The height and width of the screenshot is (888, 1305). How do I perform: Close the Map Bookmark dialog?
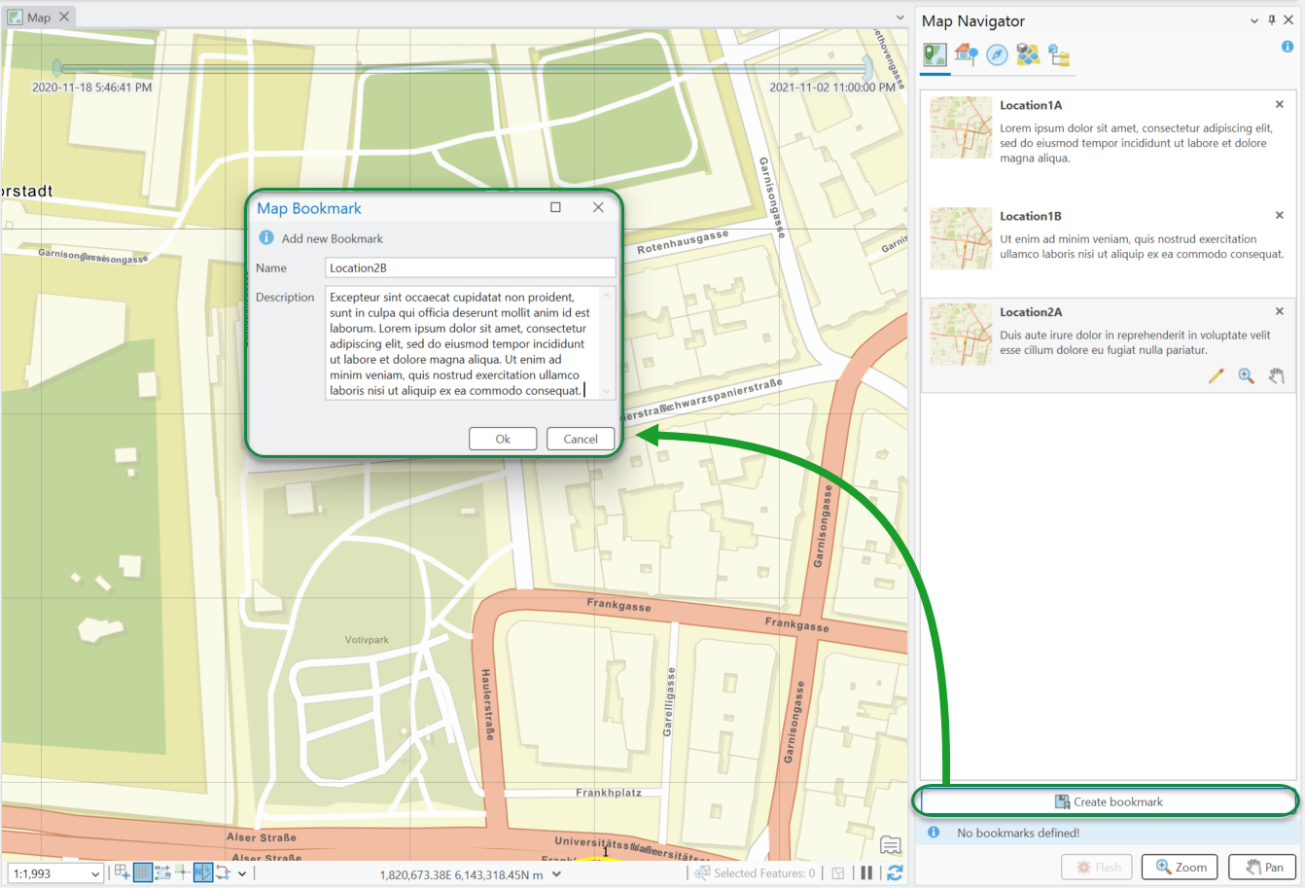(598, 207)
